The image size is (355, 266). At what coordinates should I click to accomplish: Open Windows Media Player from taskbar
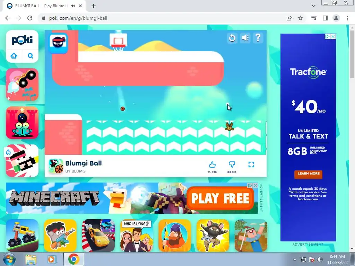coord(51,259)
